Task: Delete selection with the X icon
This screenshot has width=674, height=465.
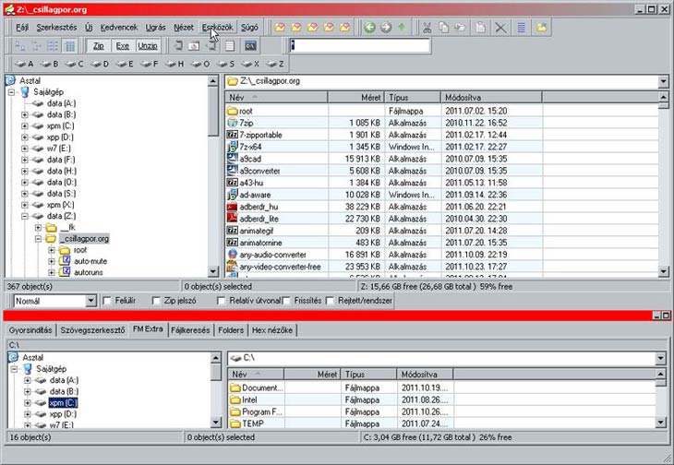Action: [x=500, y=28]
